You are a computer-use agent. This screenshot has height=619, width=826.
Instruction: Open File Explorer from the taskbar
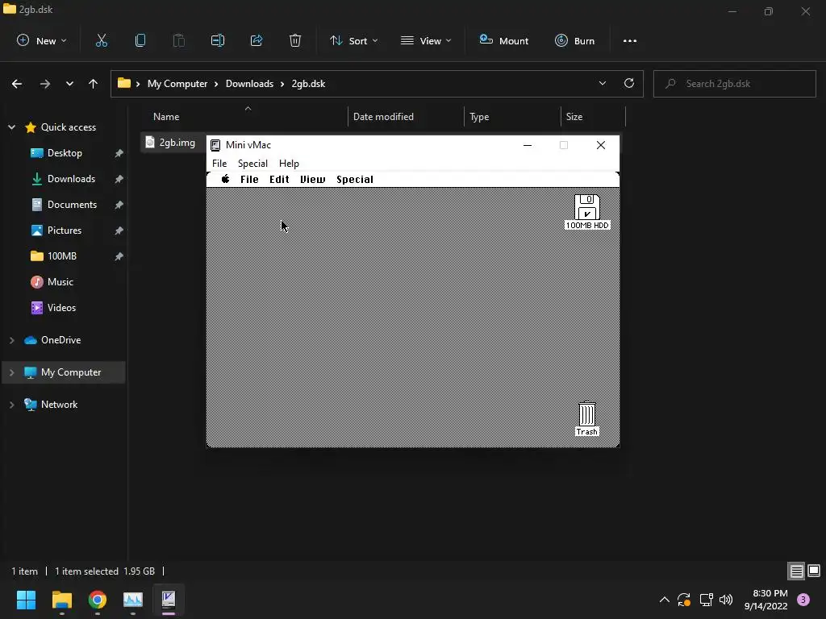click(61, 600)
